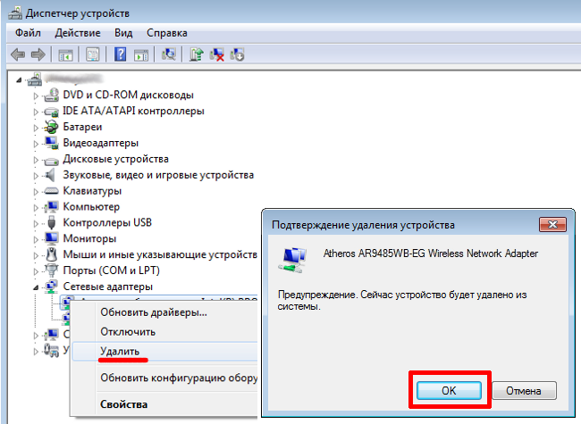The width and height of the screenshot is (581, 424).
Task: Select Обновить драйверы in context menu
Action: pyautogui.click(x=153, y=312)
